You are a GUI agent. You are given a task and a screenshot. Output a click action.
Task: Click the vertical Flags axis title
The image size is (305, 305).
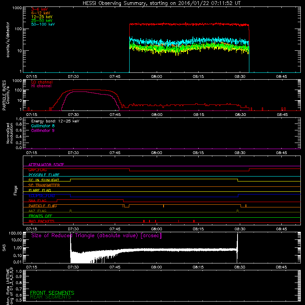point(15,190)
